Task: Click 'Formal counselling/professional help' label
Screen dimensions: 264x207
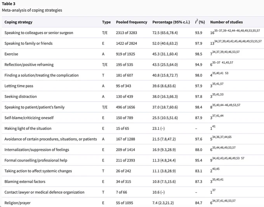Action: click(36, 160)
